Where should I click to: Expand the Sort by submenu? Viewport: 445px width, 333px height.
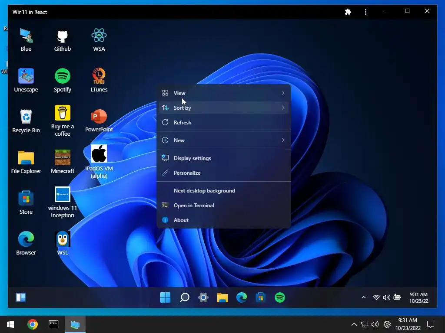pyautogui.click(x=224, y=108)
